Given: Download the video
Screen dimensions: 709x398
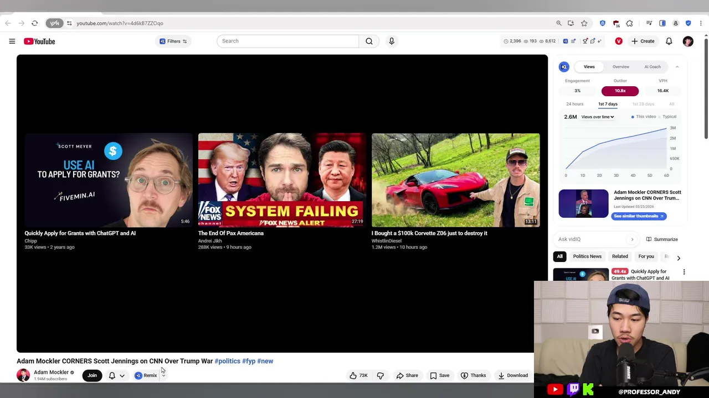Looking at the screenshot, I should [x=513, y=376].
